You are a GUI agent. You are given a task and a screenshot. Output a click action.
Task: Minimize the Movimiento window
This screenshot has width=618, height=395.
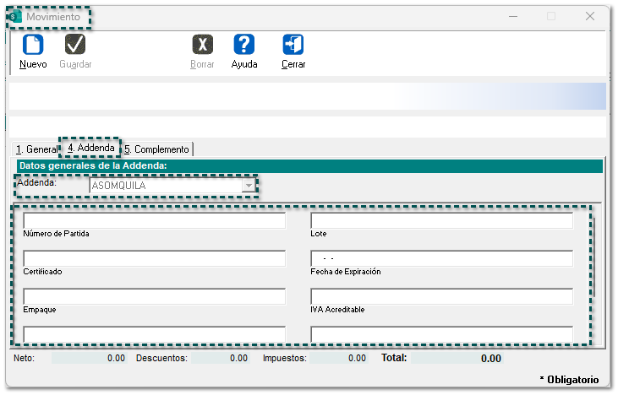pos(512,16)
